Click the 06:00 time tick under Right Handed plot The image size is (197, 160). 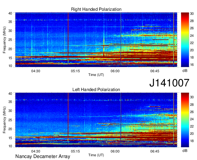point(115,71)
